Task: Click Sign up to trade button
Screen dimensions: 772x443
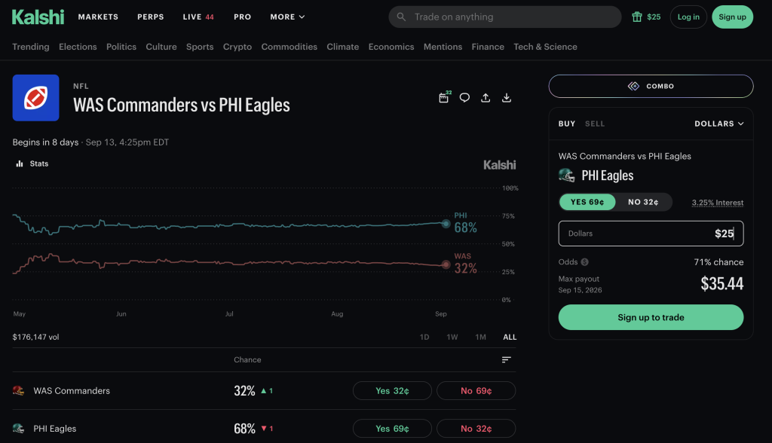Action: point(651,317)
